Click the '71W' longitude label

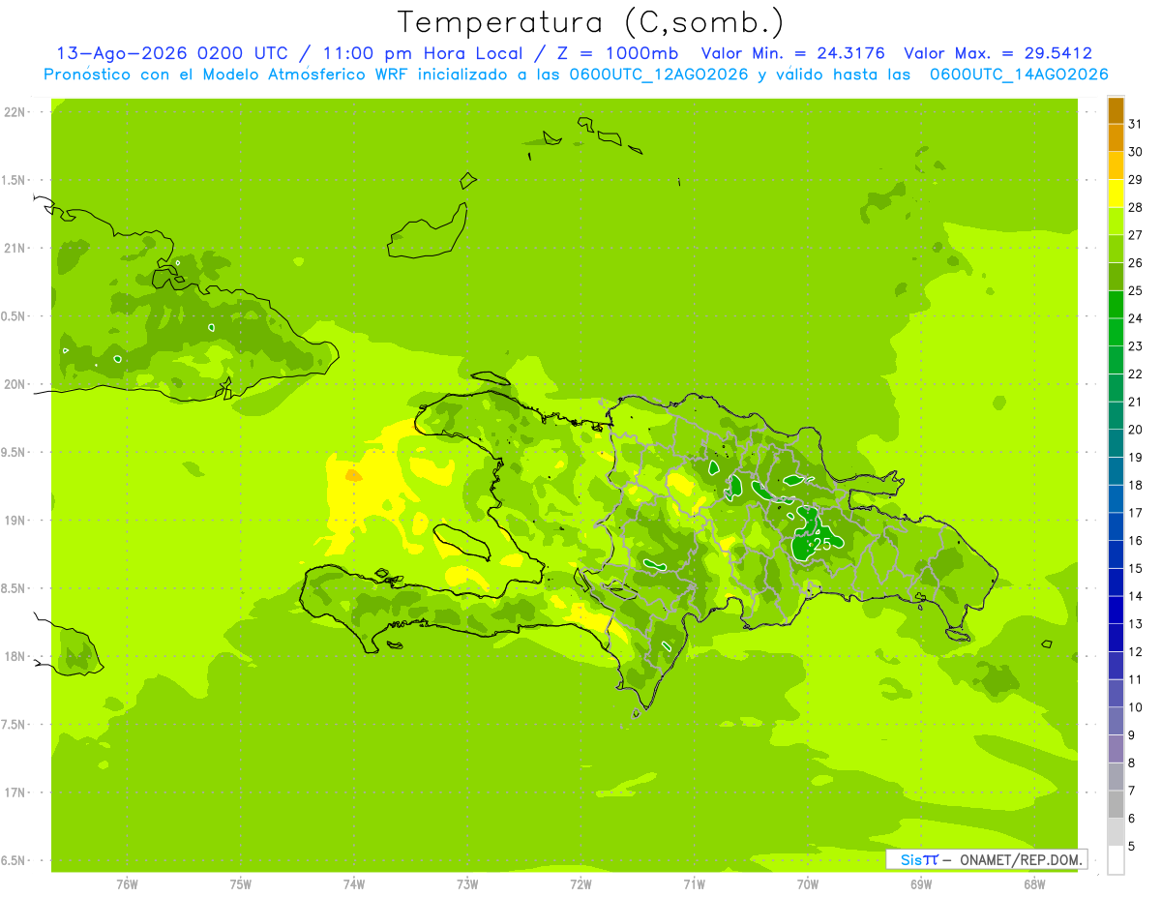pyautogui.click(x=694, y=884)
